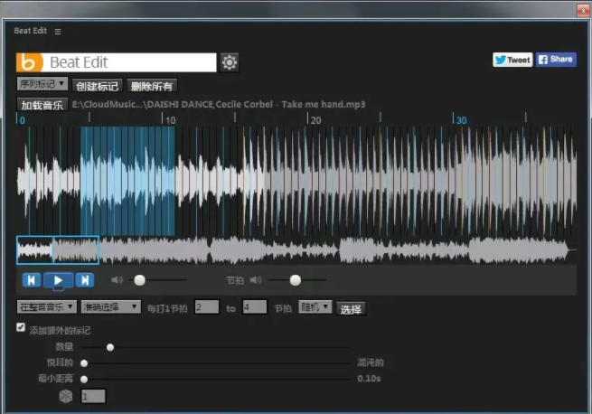Click the 创建标记 button
The width and height of the screenshot is (592, 414).
click(x=98, y=86)
